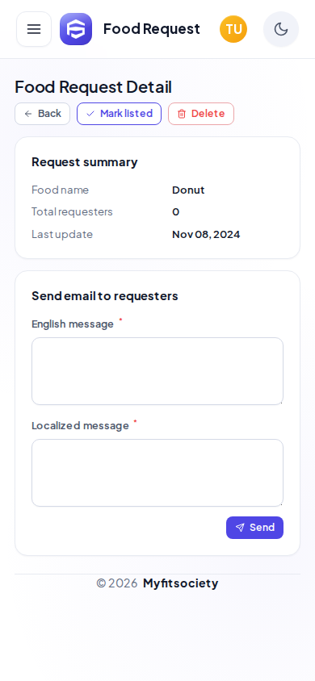The width and height of the screenshot is (315, 681).
Task: Click the left arrow icon in Back
Action: tap(28, 114)
